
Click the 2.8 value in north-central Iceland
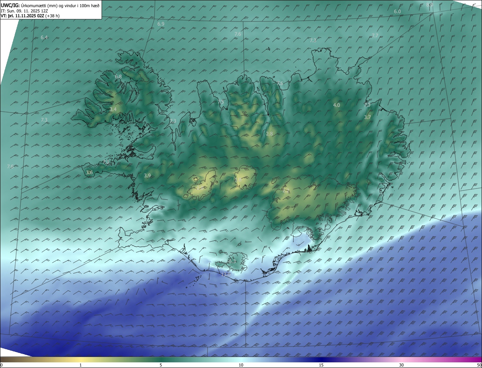pos(269,134)
